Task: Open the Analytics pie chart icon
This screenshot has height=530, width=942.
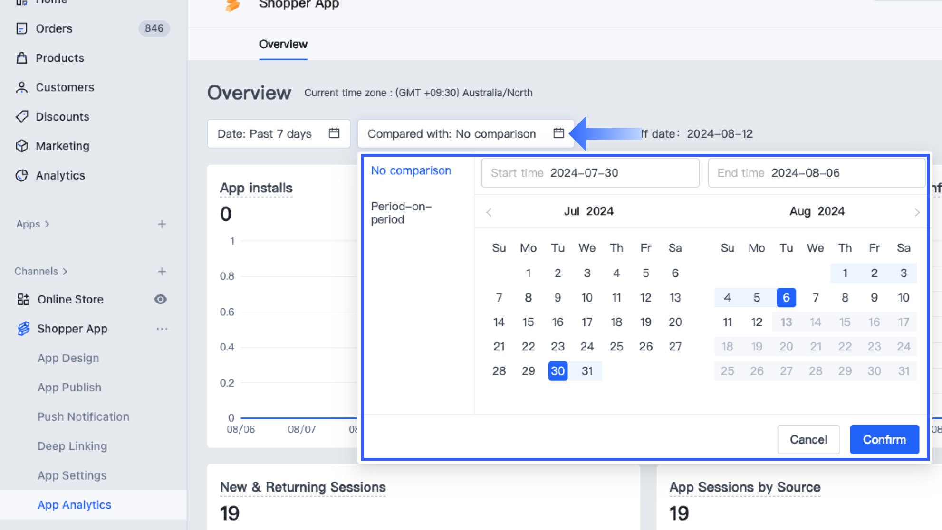Action: (x=21, y=175)
